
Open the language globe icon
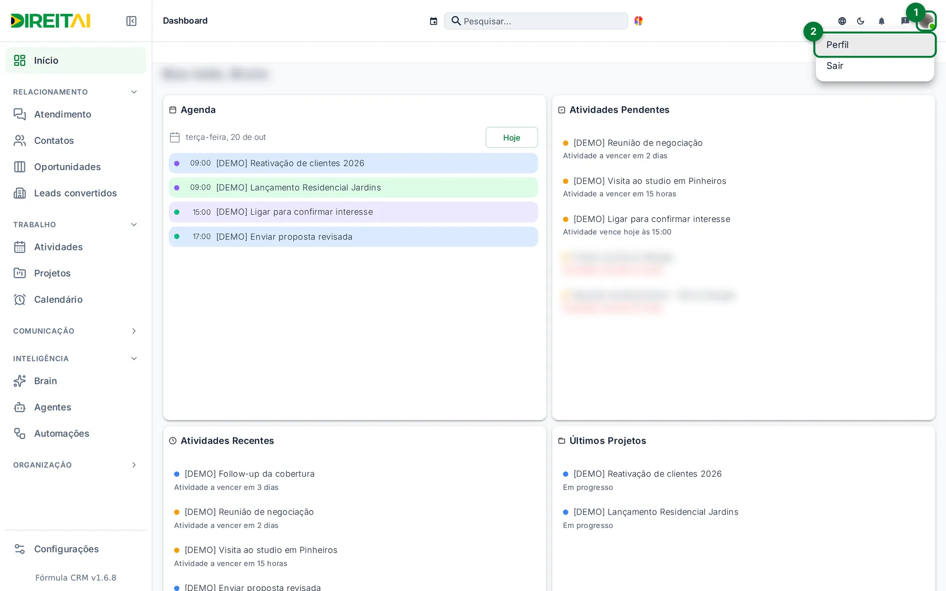(x=842, y=21)
